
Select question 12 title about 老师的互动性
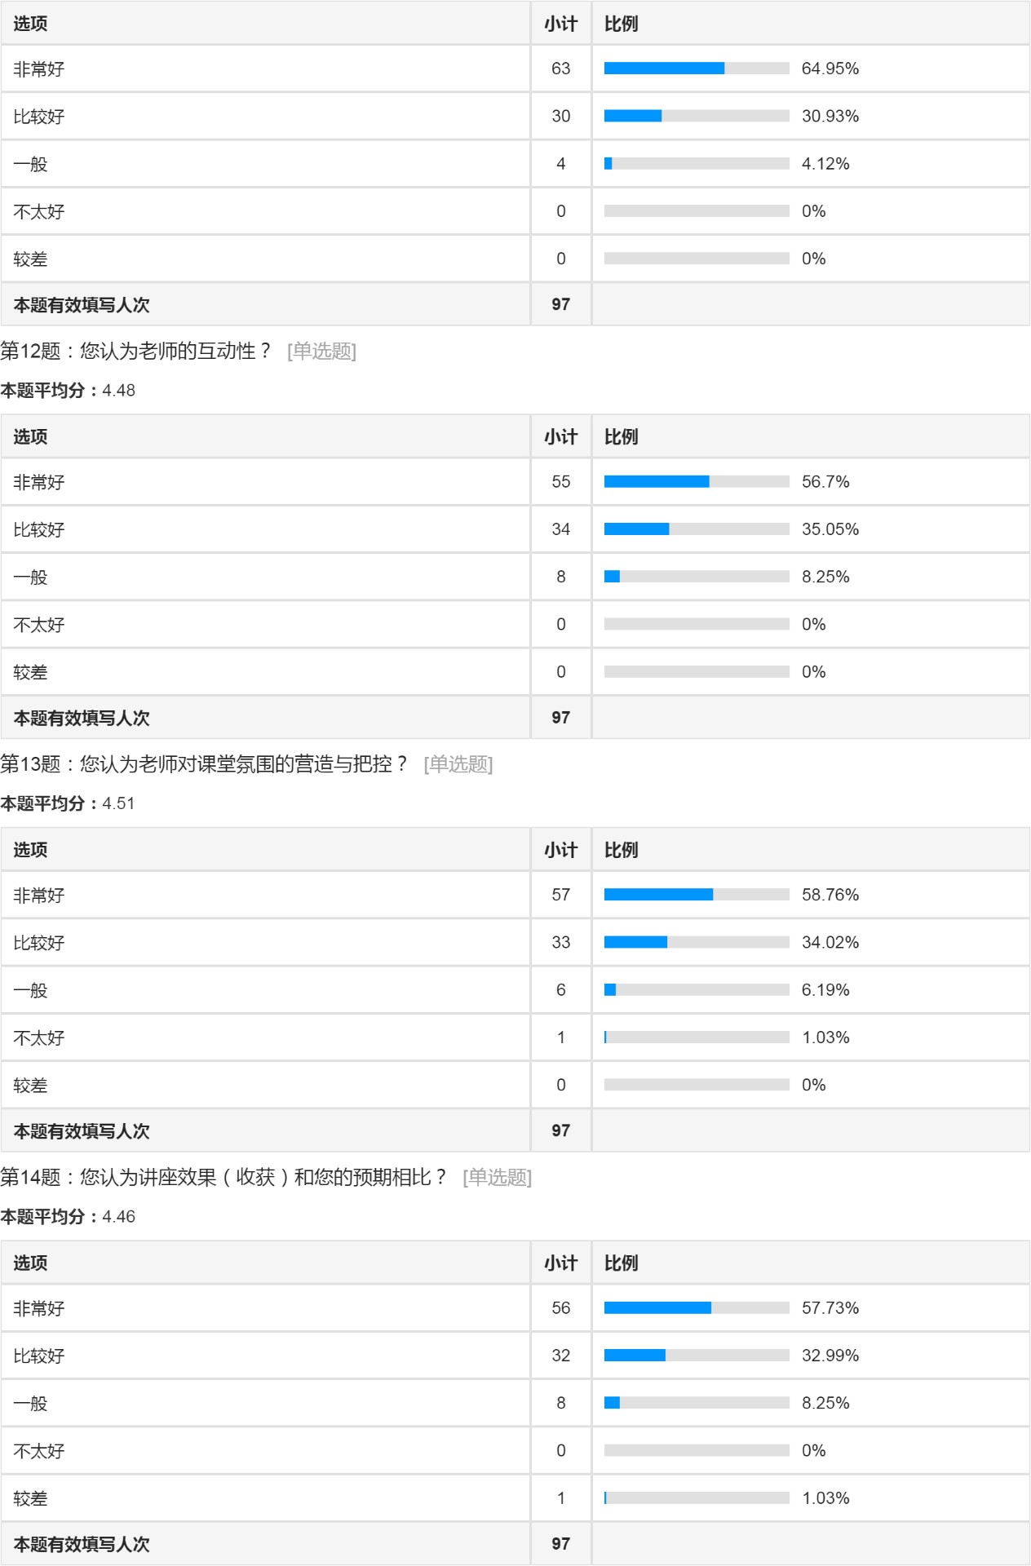[135, 352]
